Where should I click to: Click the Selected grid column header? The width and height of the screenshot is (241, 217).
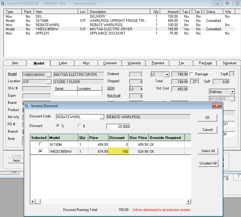[39, 138]
